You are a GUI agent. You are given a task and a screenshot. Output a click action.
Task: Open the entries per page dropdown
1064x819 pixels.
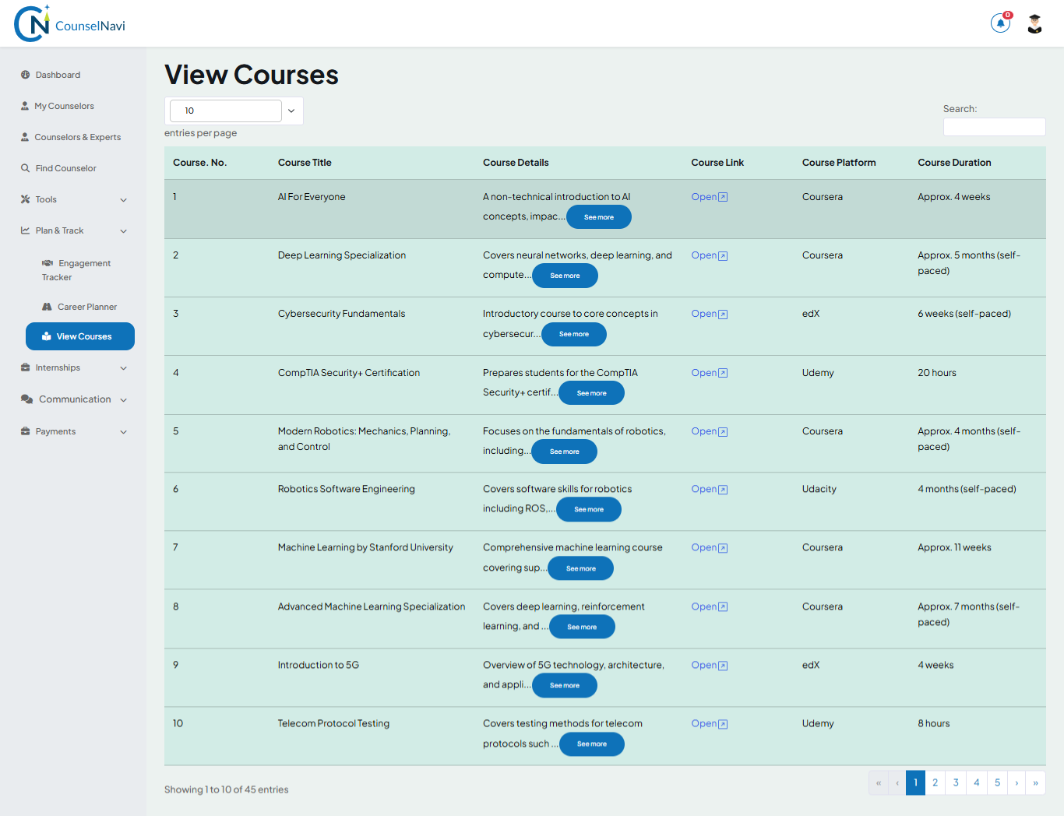click(234, 111)
